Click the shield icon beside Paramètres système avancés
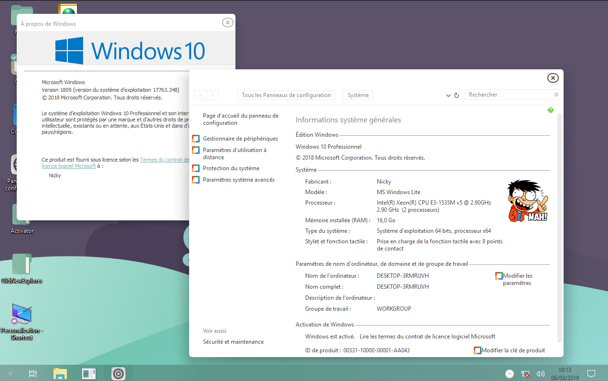The height and width of the screenshot is (381, 608). [196, 180]
